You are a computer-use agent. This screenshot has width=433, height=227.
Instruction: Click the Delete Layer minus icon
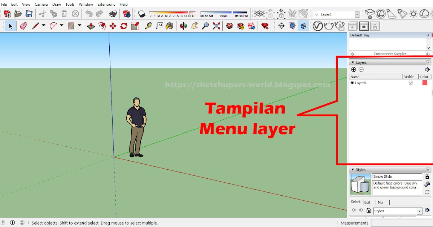click(361, 70)
